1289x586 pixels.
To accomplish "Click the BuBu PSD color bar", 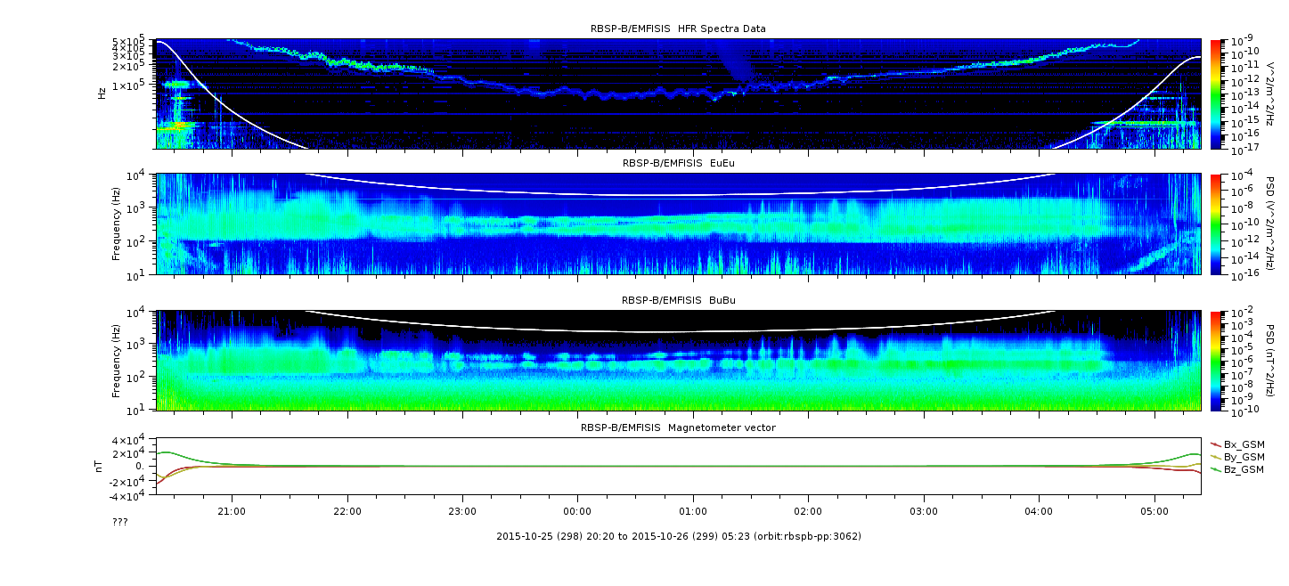I will (1216, 361).
